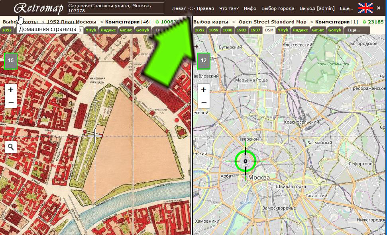Click the left map zoom level 15 indicator

tap(11, 61)
